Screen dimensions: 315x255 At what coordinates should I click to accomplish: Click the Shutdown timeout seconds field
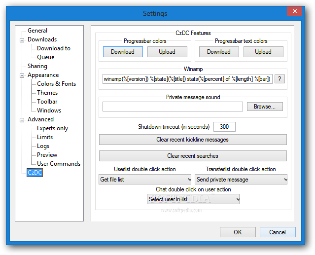[224, 127]
